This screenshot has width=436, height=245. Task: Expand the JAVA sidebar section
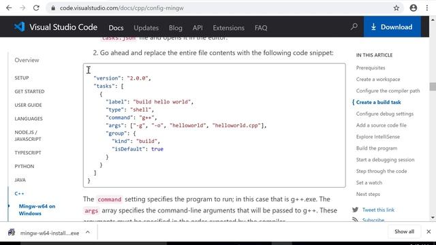[20, 180]
